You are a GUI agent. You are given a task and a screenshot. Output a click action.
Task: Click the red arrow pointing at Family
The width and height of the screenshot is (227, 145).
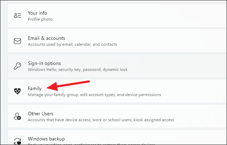point(68,86)
